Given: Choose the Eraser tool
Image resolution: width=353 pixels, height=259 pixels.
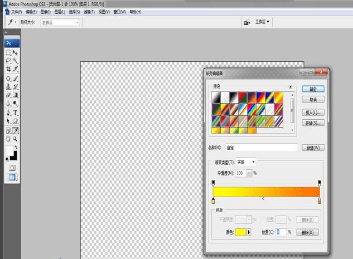Looking at the screenshot, I should point(8,95).
